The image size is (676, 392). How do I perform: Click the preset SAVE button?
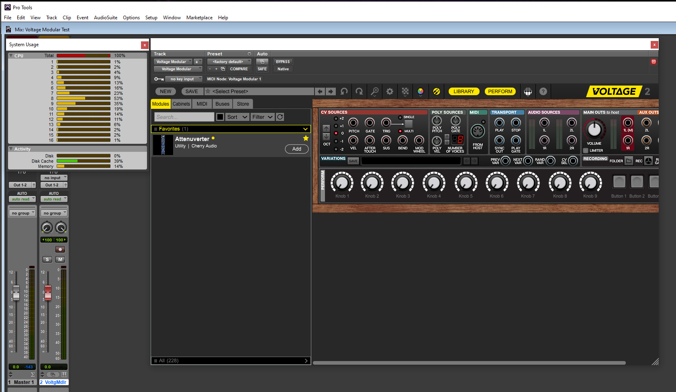click(x=192, y=92)
